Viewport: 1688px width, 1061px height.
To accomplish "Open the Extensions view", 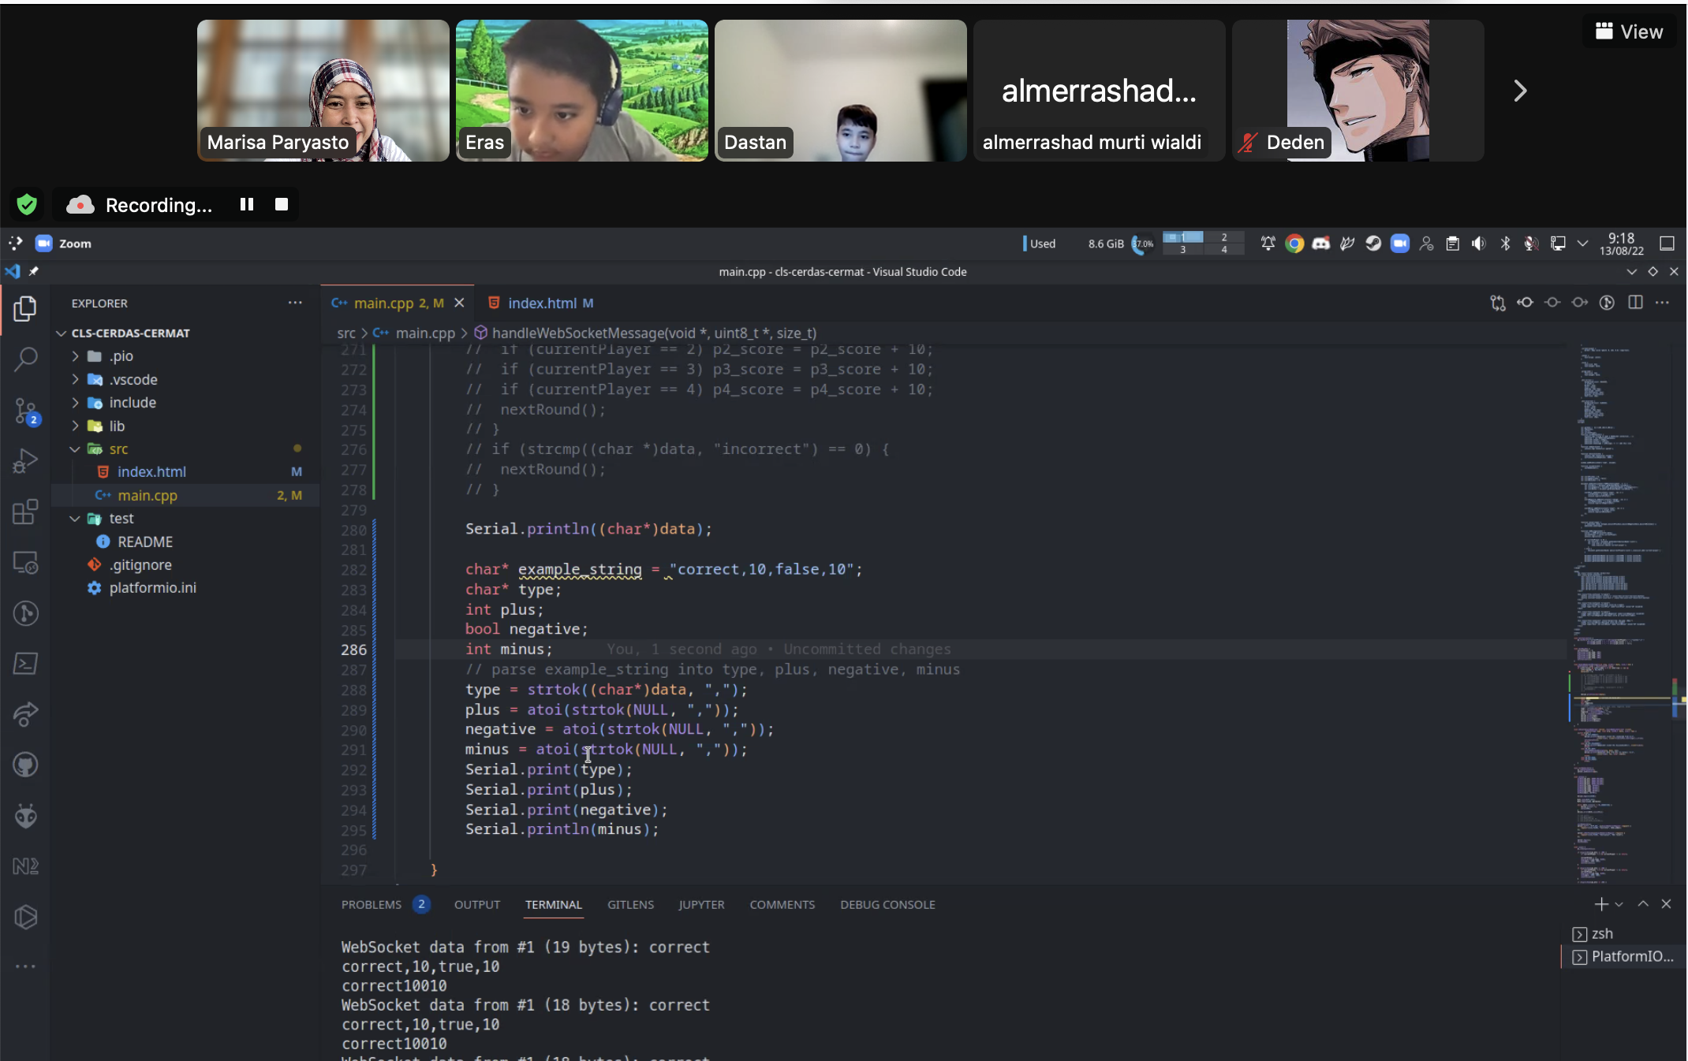I will 25,512.
